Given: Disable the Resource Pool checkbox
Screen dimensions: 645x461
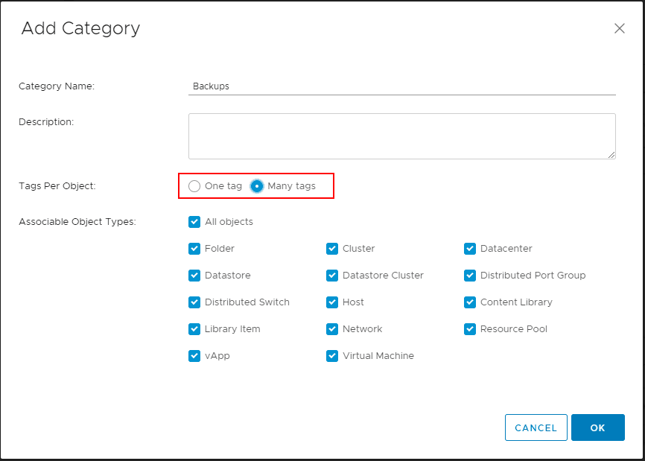Looking at the screenshot, I should [470, 328].
